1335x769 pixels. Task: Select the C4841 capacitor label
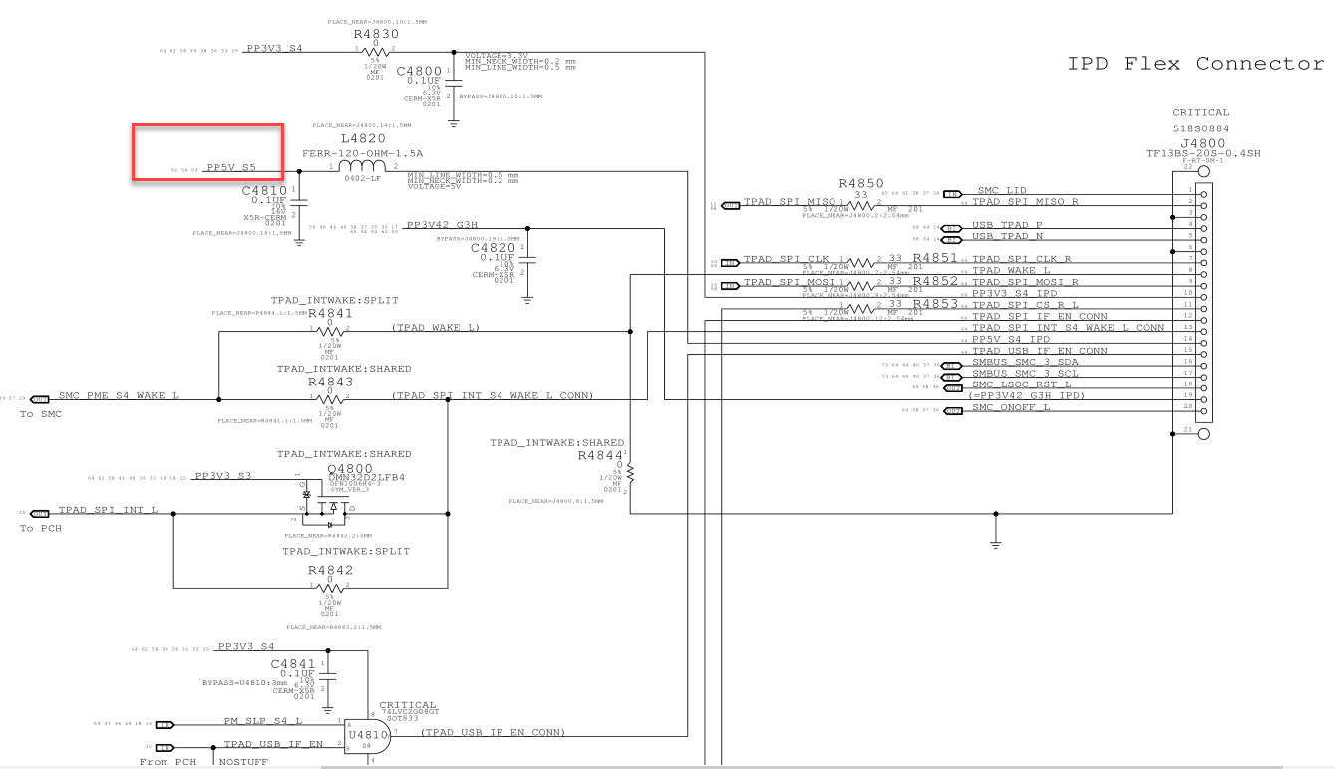(x=294, y=664)
